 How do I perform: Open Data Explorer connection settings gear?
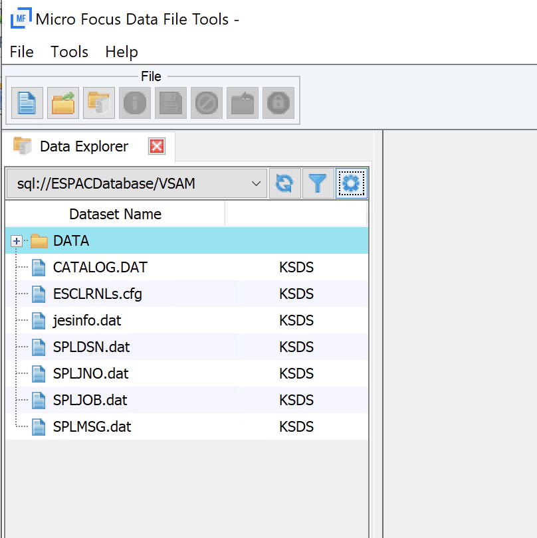(x=351, y=183)
